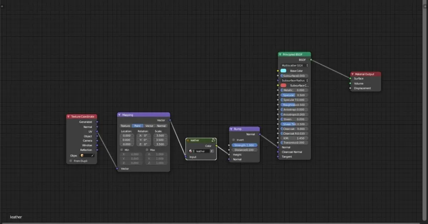This screenshot has height=224, width=428.
Task: Click the leather node tree name field
Action: click(x=202, y=151)
